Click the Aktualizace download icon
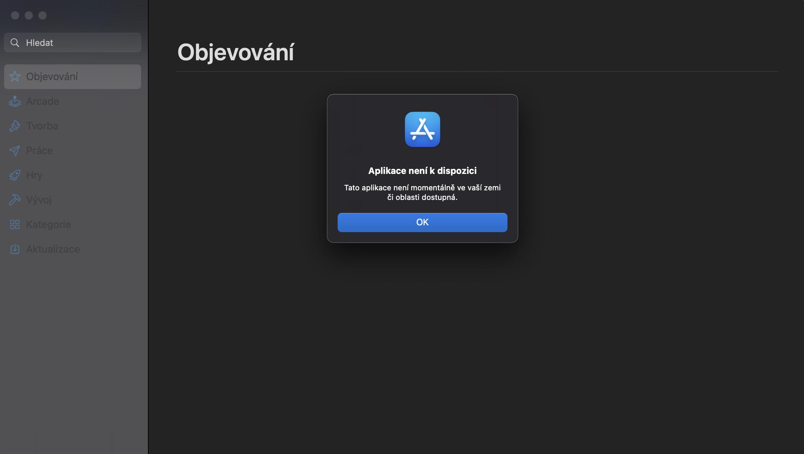The width and height of the screenshot is (804, 454). pyautogui.click(x=15, y=249)
